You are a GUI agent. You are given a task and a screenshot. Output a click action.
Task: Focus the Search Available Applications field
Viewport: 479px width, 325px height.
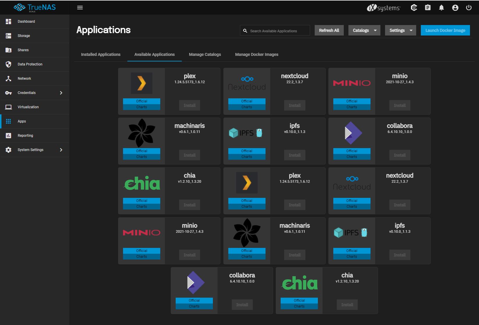[275, 31]
